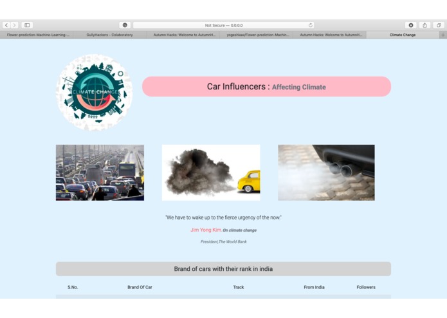Click the Followers column header

click(x=366, y=287)
